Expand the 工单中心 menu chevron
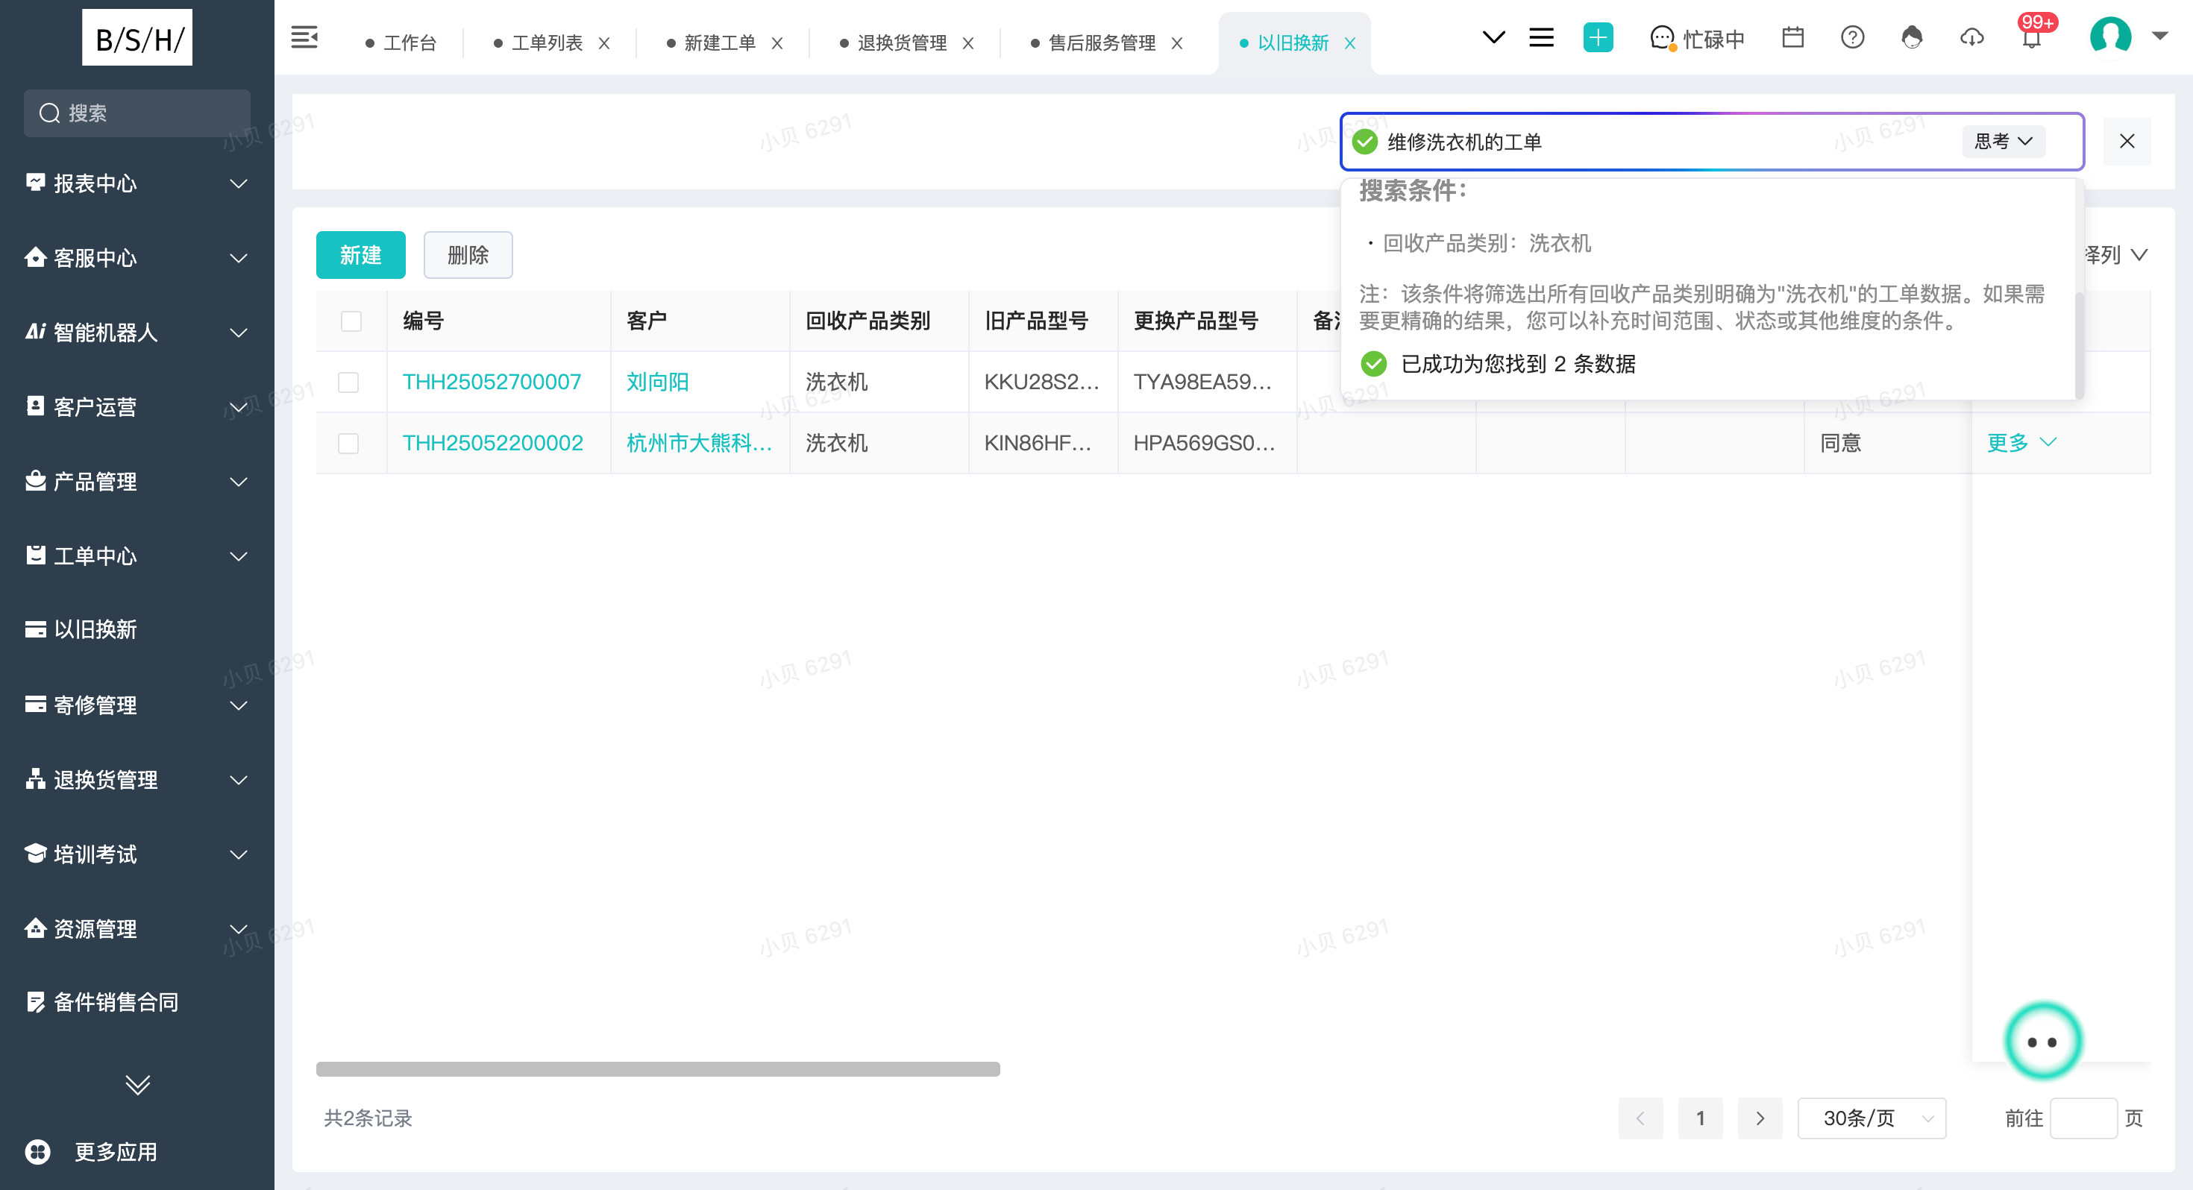Image resolution: width=2193 pixels, height=1190 pixels. click(x=239, y=557)
